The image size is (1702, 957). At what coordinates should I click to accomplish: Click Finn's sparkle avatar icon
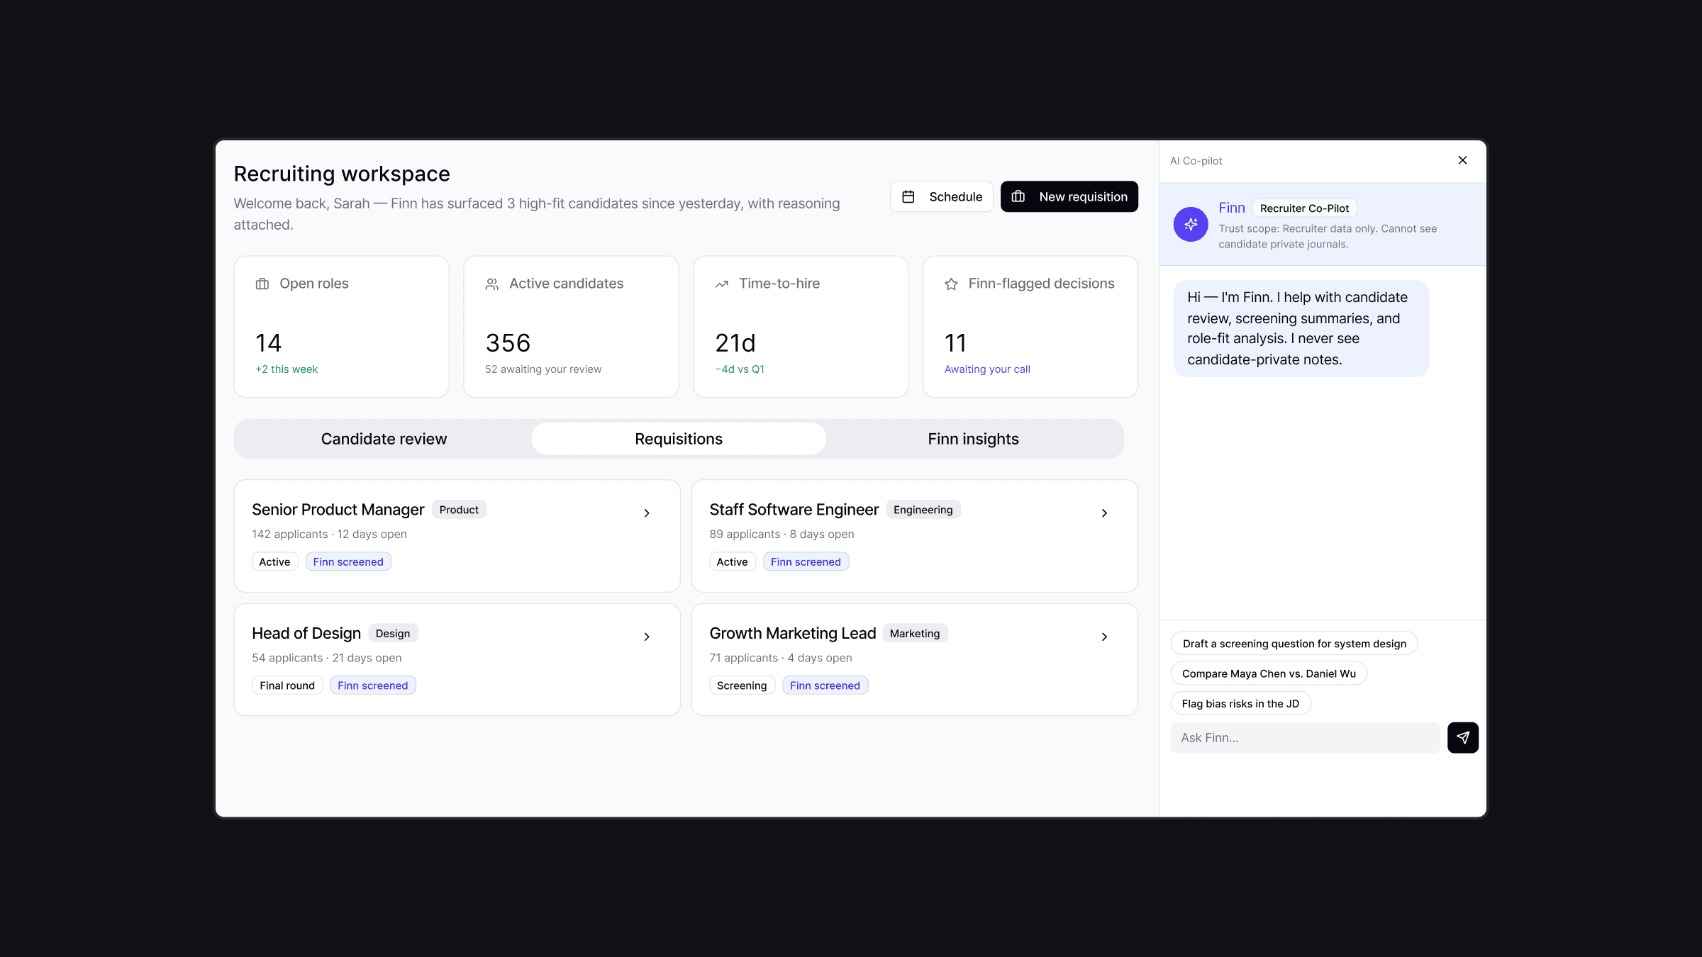click(x=1191, y=224)
